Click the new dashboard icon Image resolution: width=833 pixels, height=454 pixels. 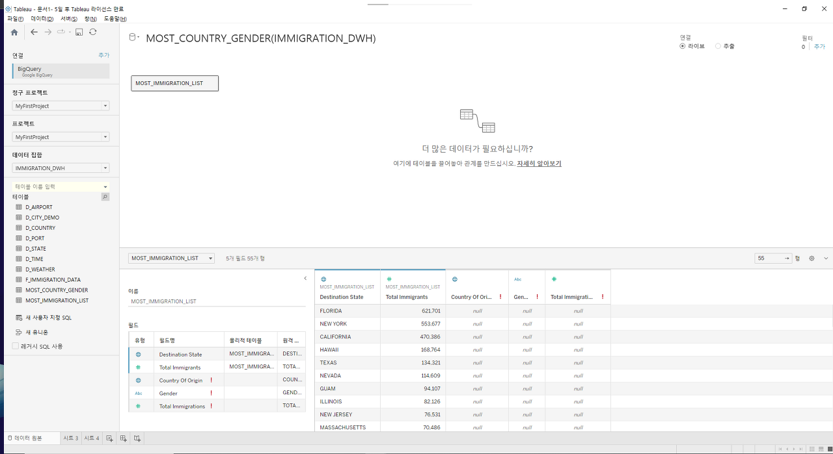(123, 438)
